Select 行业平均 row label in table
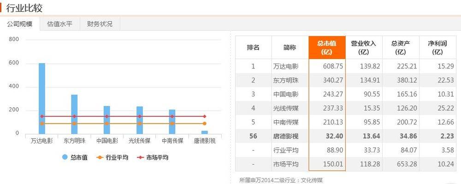 285,150
